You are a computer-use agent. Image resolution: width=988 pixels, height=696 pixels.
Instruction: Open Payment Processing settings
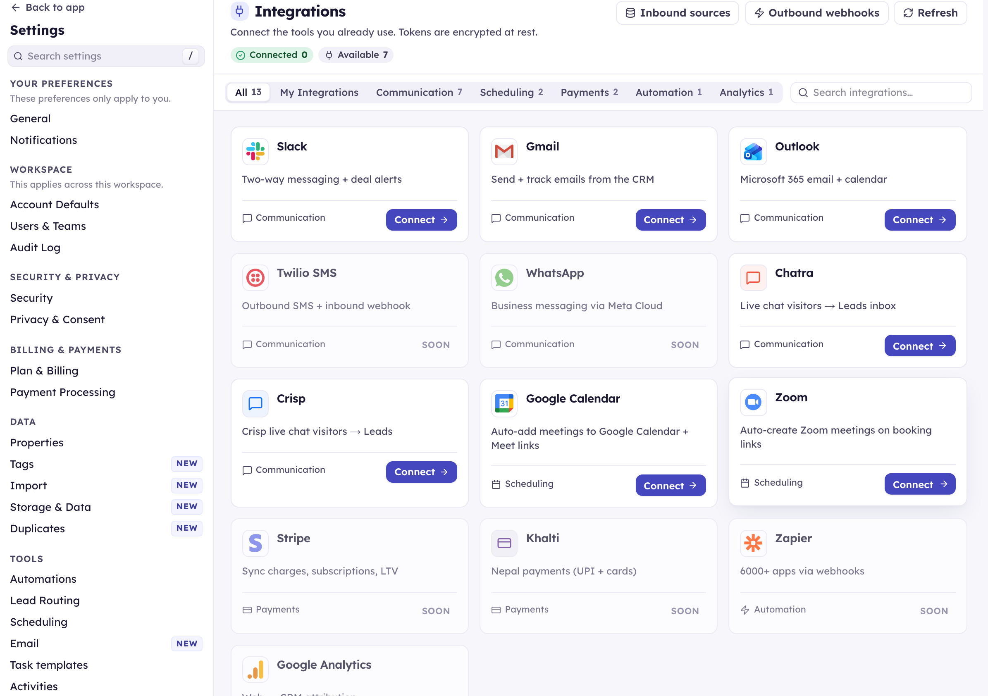[62, 392]
